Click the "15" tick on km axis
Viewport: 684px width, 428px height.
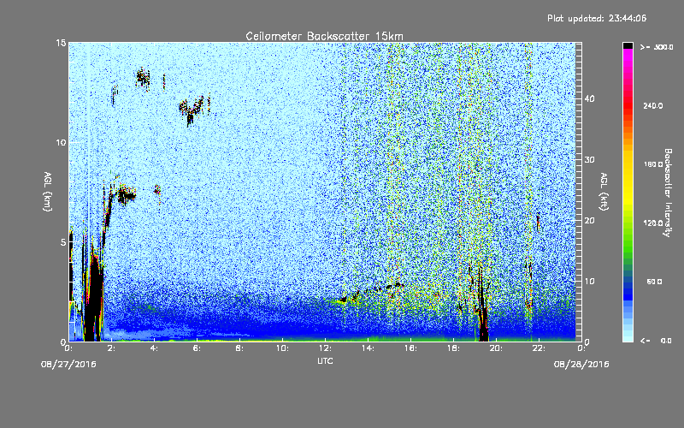point(61,43)
